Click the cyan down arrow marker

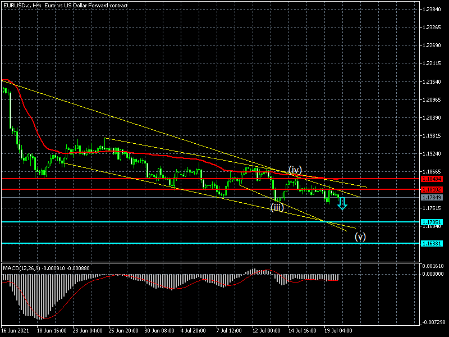[x=342, y=203]
